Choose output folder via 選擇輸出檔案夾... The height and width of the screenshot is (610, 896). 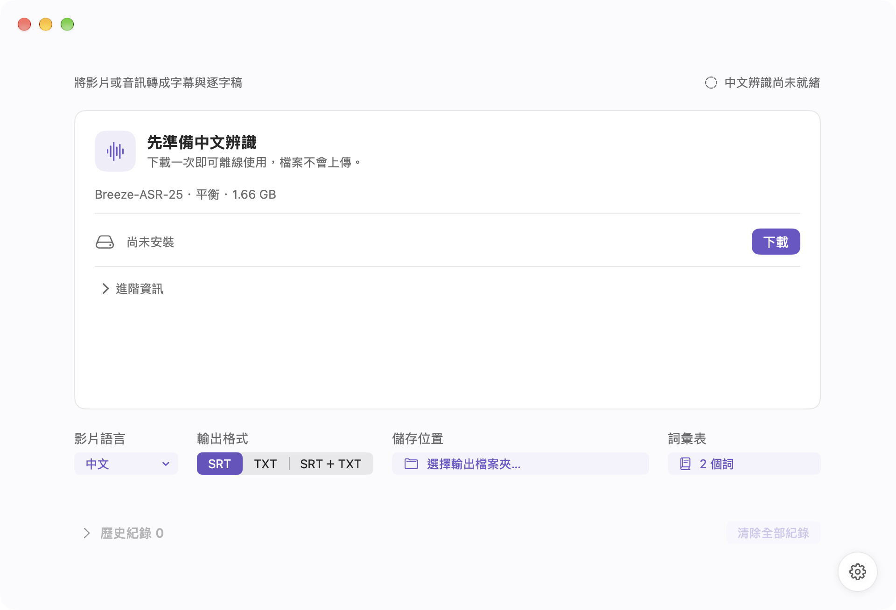pos(520,464)
